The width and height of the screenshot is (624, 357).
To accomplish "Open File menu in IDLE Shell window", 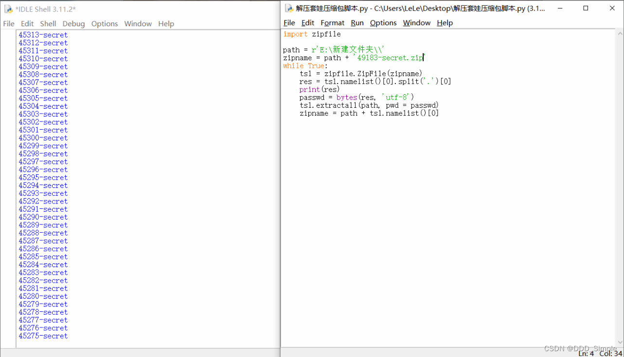I will [x=9, y=23].
